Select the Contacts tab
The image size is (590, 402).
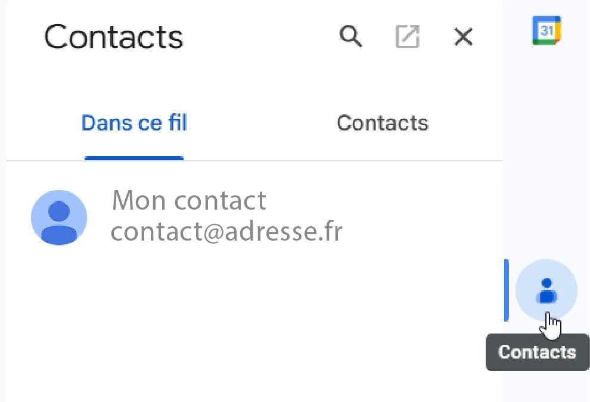tap(382, 123)
